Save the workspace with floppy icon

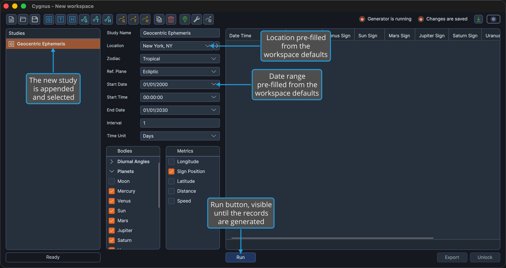click(35, 19)
